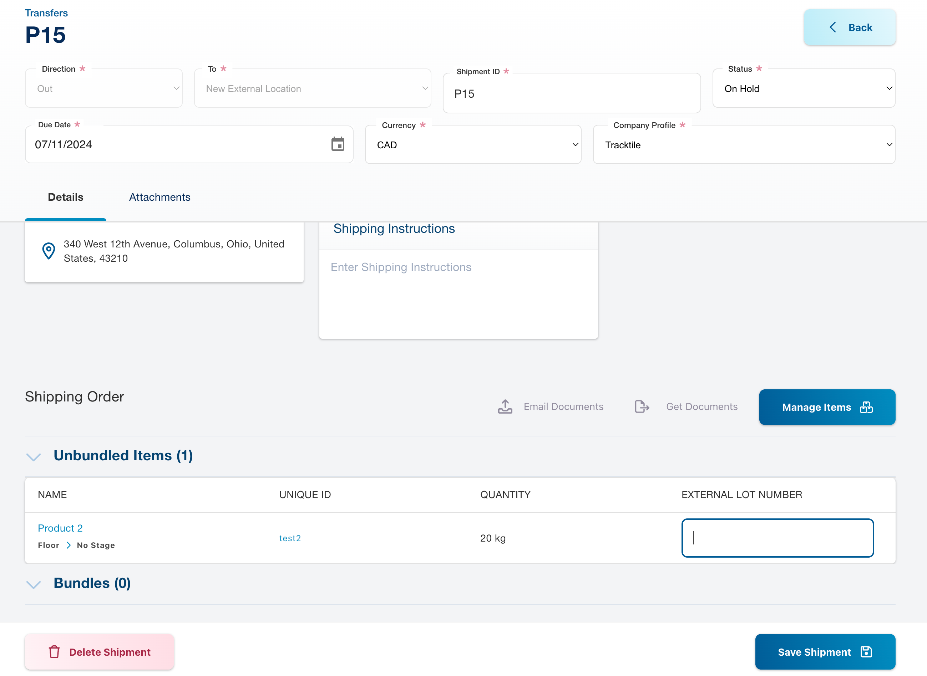
Task: Click the Transfers breadcrumb link
Action: [x=46, y=13]
